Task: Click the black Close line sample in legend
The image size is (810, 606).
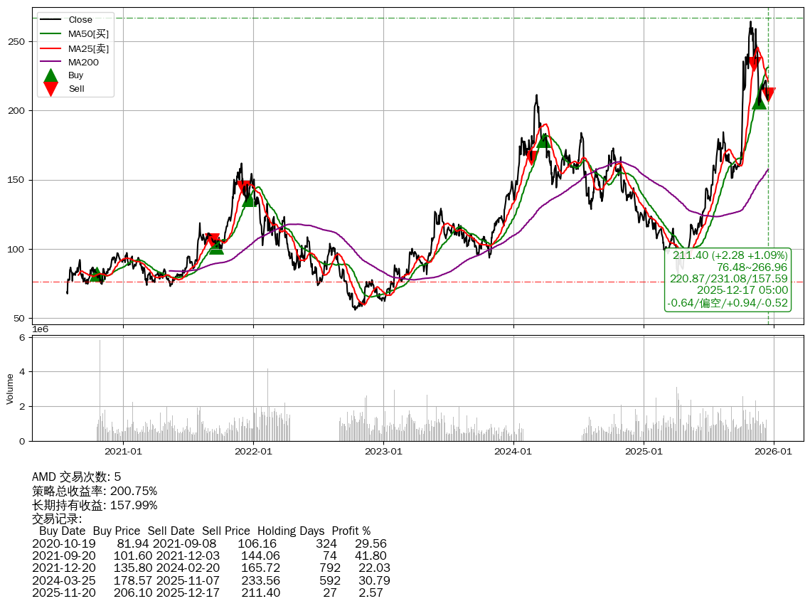Action: point(50,20)
